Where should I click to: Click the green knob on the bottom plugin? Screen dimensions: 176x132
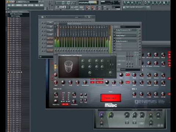point(111,114)
